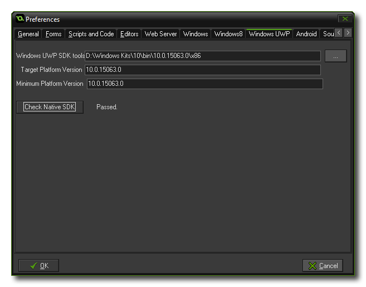Click the Windows UWP SDK tools path field
Viewport: 366px width, 287px height.
click(x=203, y=56)
